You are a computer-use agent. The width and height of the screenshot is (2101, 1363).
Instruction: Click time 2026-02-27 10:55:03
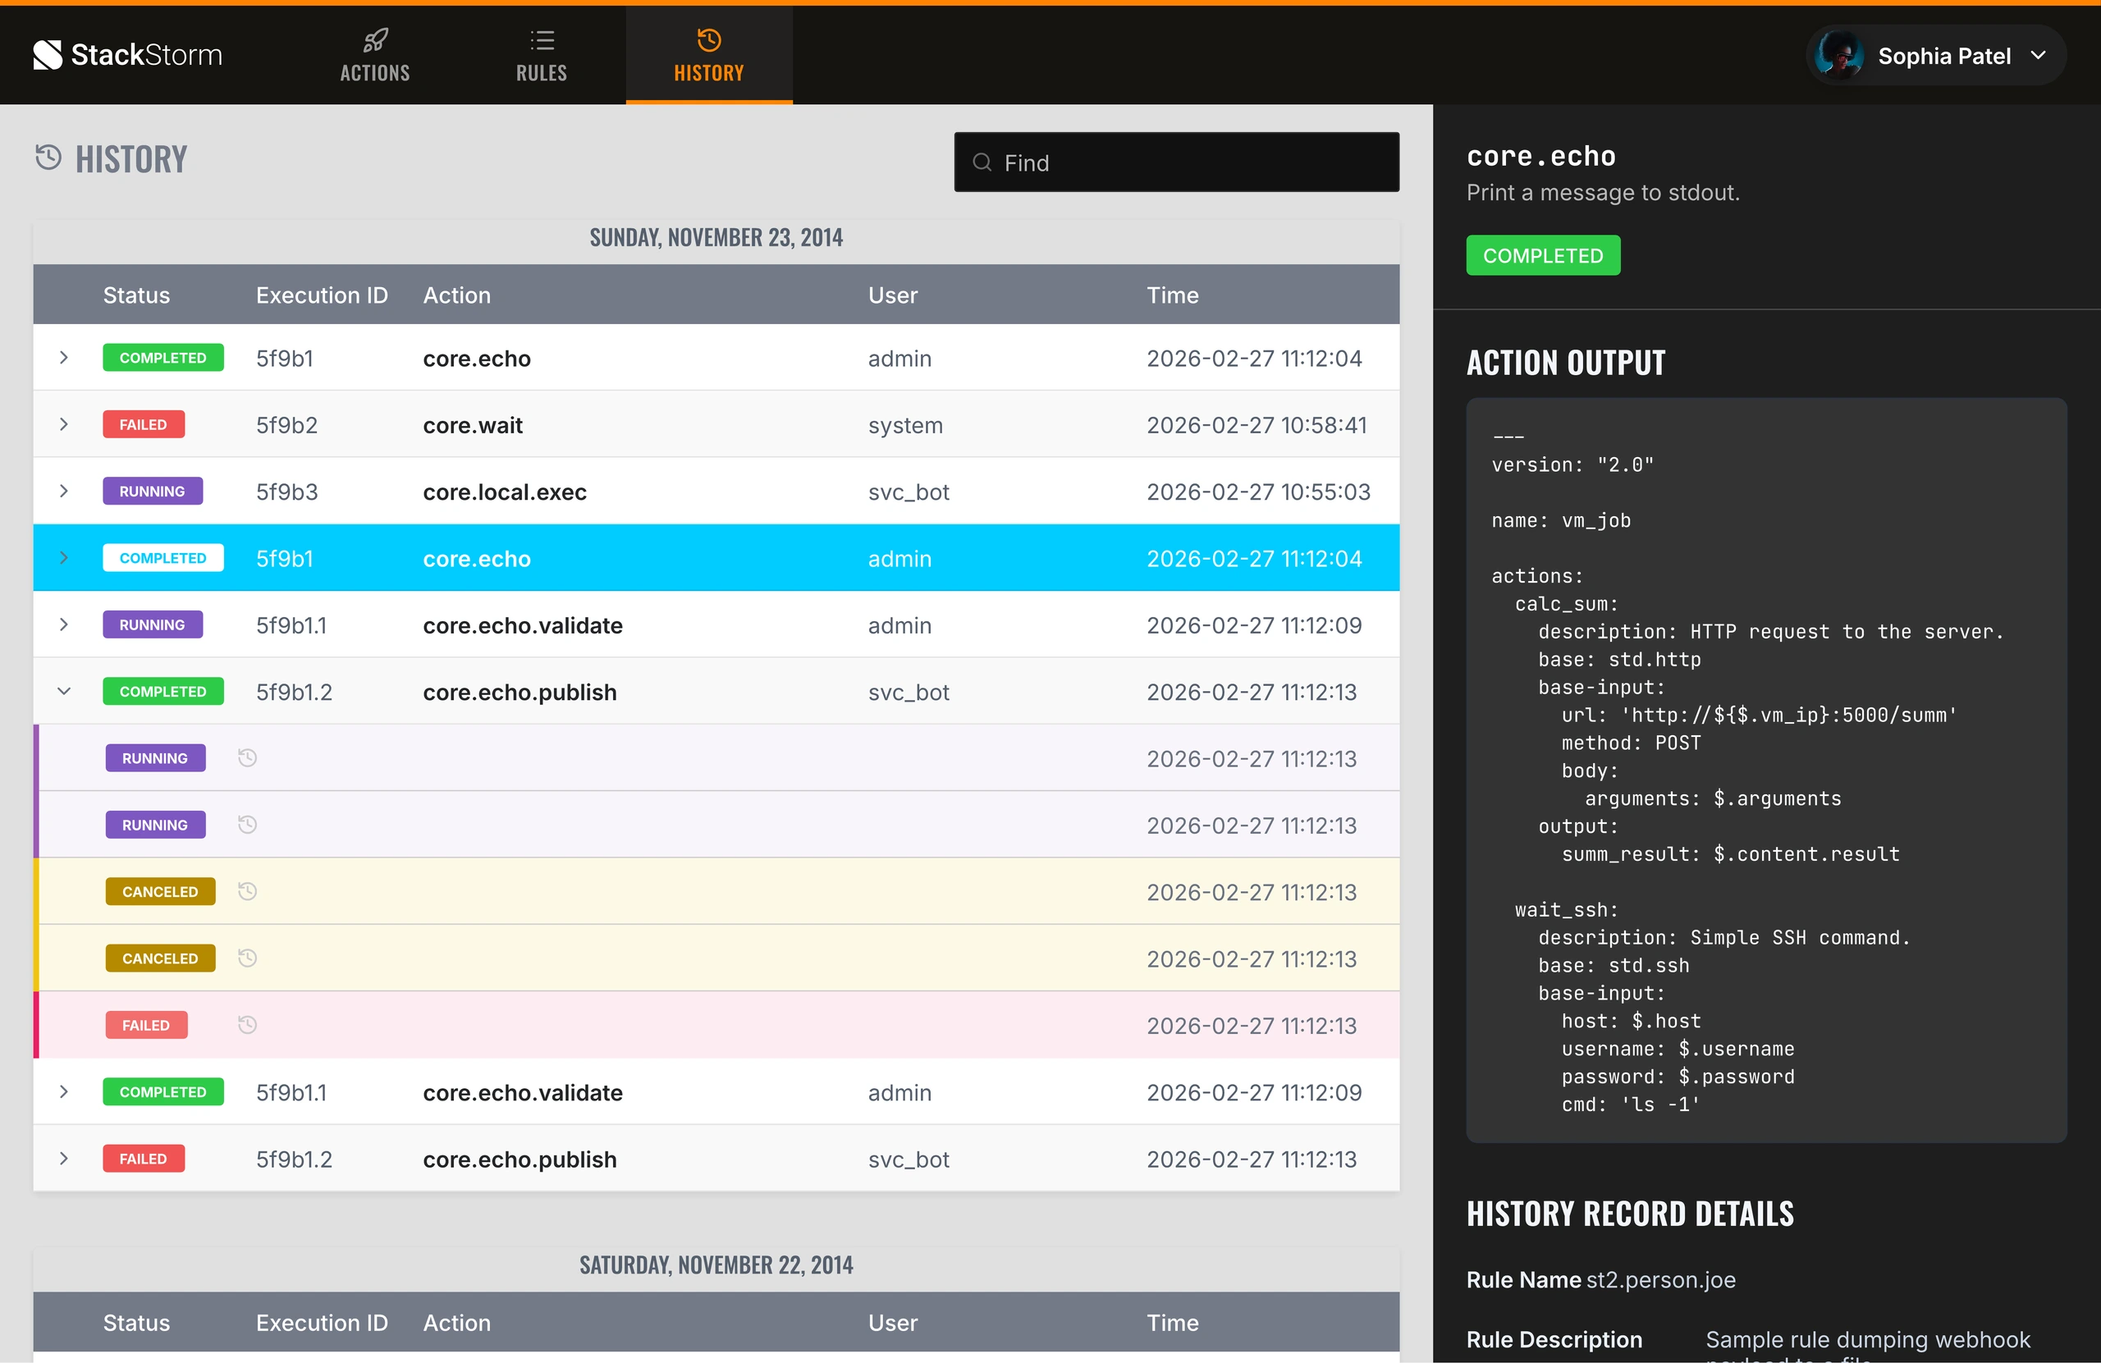1259,492
